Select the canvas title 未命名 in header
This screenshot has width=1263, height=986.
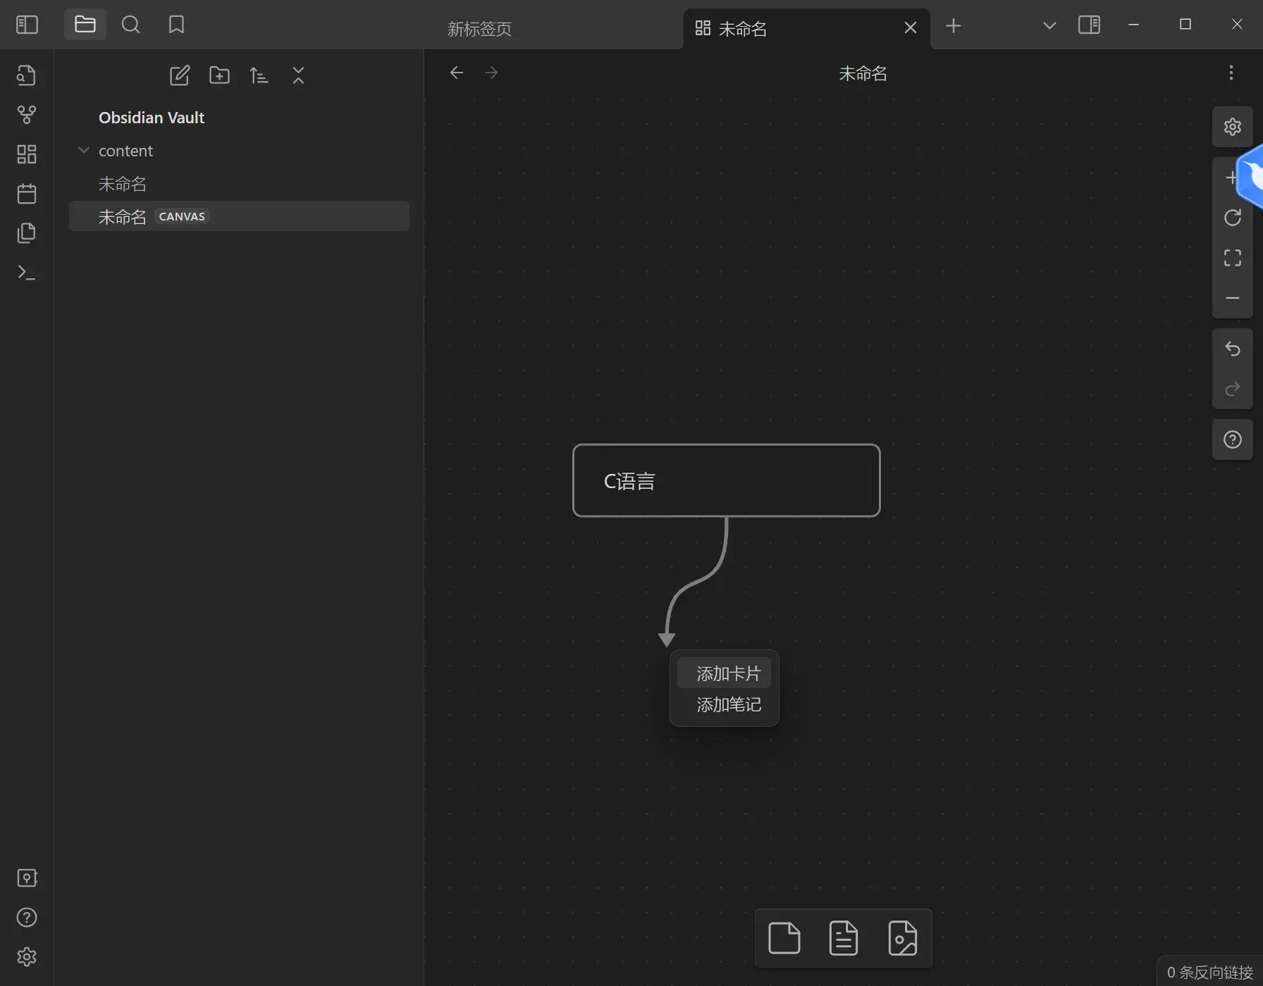(863, 73)
